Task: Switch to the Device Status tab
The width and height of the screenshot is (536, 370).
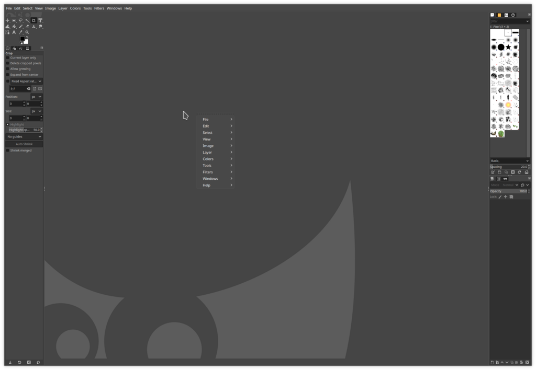Action: click(14, 49)
